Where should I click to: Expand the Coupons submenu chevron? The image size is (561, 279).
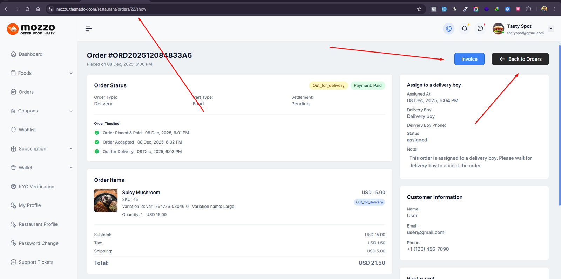(71, 111)
